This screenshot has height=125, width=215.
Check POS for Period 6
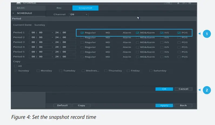(x=179, y=57)
